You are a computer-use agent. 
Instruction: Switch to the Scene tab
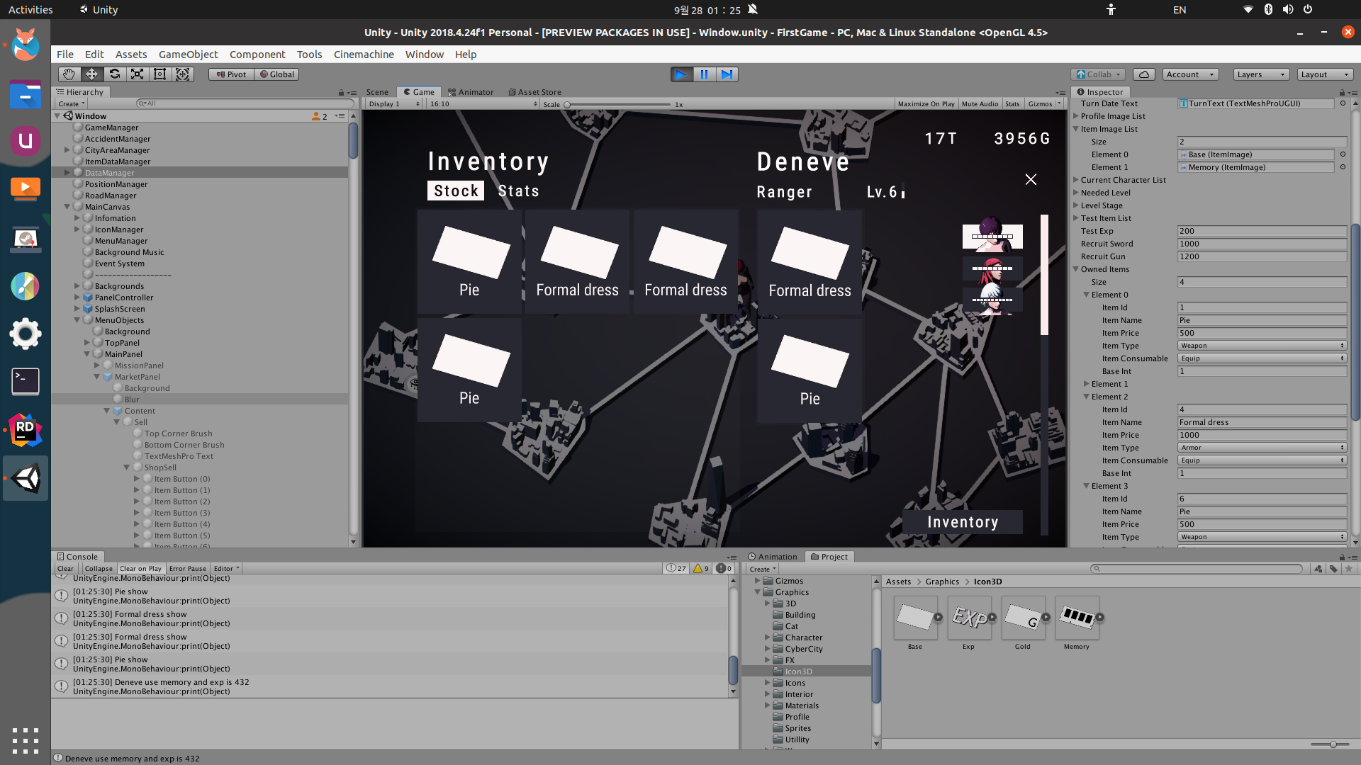(377, 92)
